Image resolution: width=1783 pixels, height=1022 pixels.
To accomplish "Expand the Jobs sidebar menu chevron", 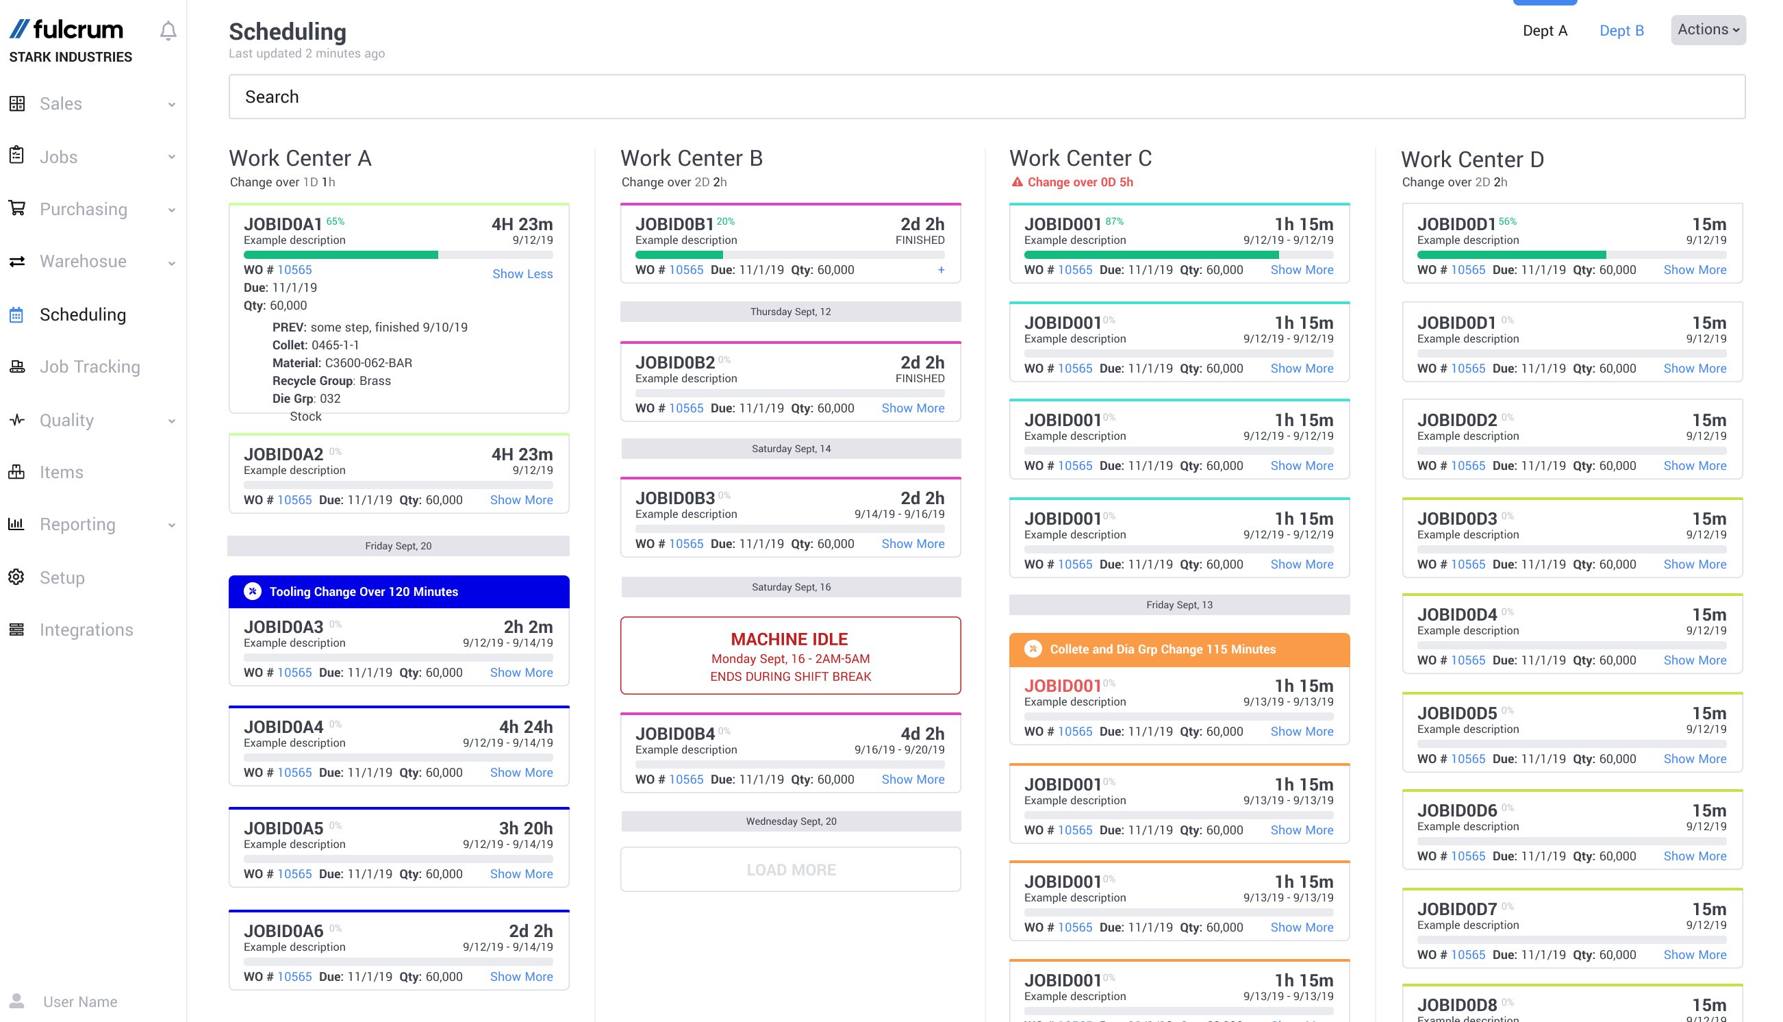I will point(172,158).
